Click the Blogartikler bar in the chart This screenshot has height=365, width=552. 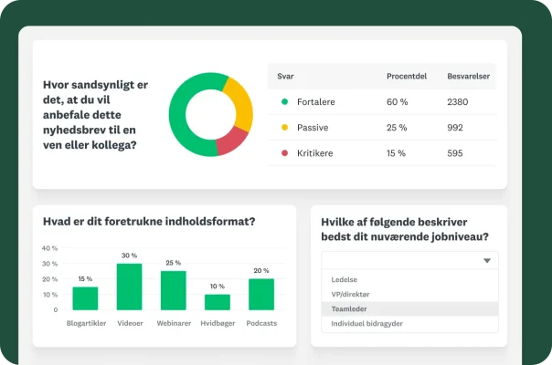tap(85, 298)
